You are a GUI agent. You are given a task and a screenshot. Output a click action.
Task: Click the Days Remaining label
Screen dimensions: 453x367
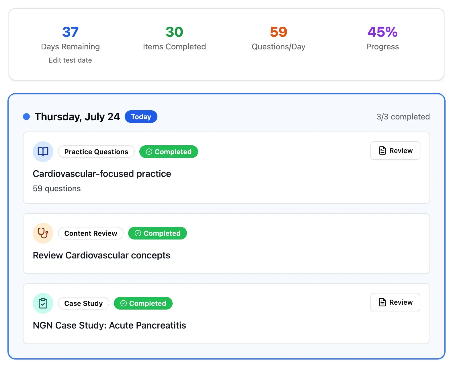tap(70, 47)
